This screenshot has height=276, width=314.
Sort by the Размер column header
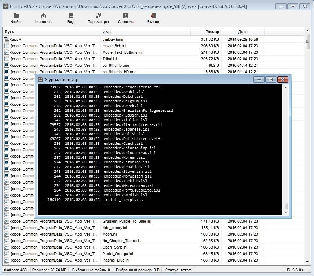206,32
